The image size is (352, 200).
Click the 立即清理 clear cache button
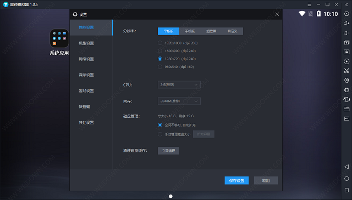point(169,151)
